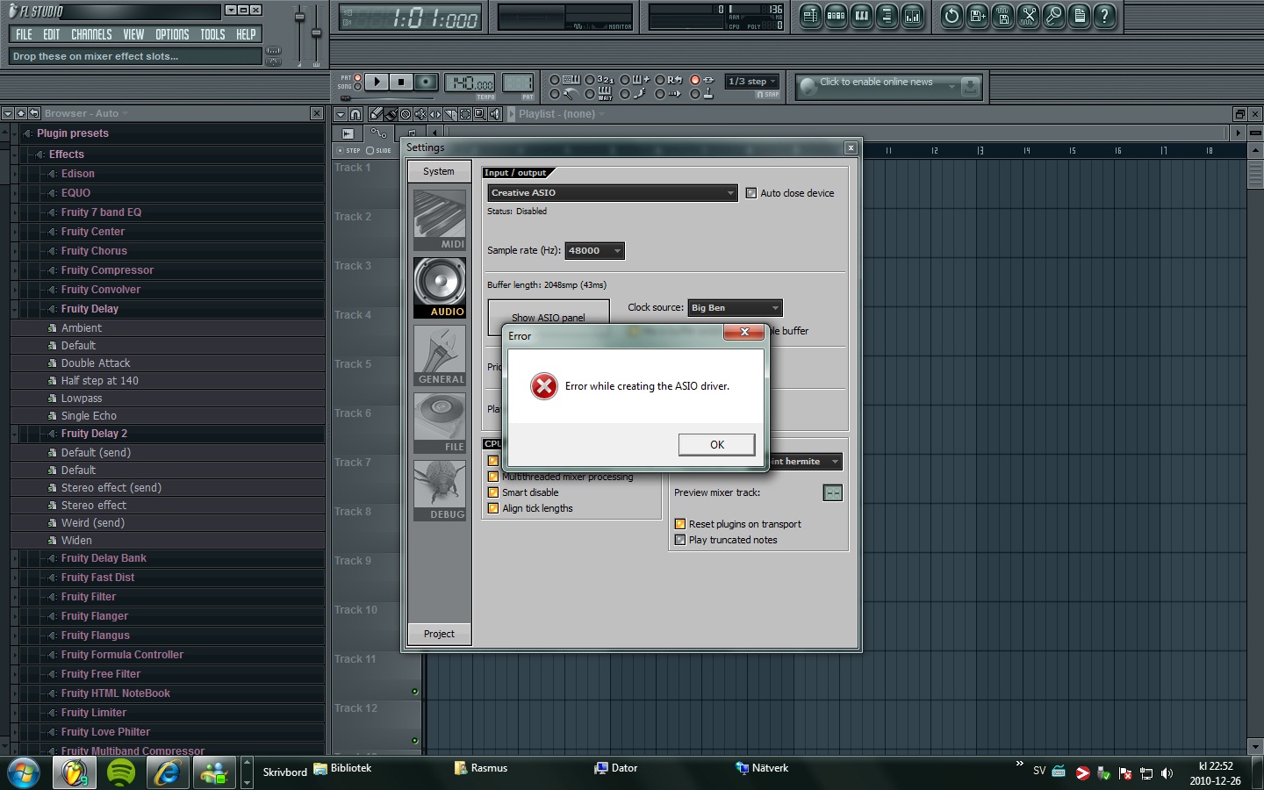The image size is (1264, 790).
Task: Open the audio editor scissors icon
Action: [1029, 16]
